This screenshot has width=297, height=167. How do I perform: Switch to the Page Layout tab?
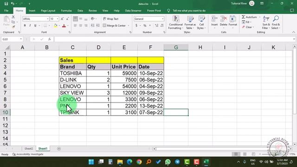point(48,11)
